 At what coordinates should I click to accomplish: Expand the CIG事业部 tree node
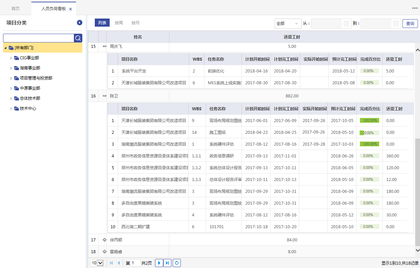(x=11, y=58)
